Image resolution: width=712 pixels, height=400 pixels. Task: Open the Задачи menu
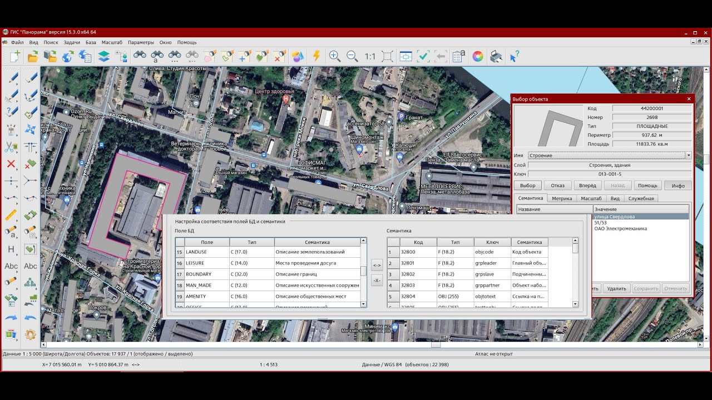coord(72,42)
